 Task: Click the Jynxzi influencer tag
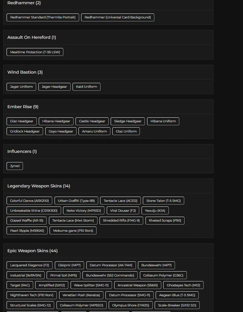pyautogui.click(x=15, y=166)
